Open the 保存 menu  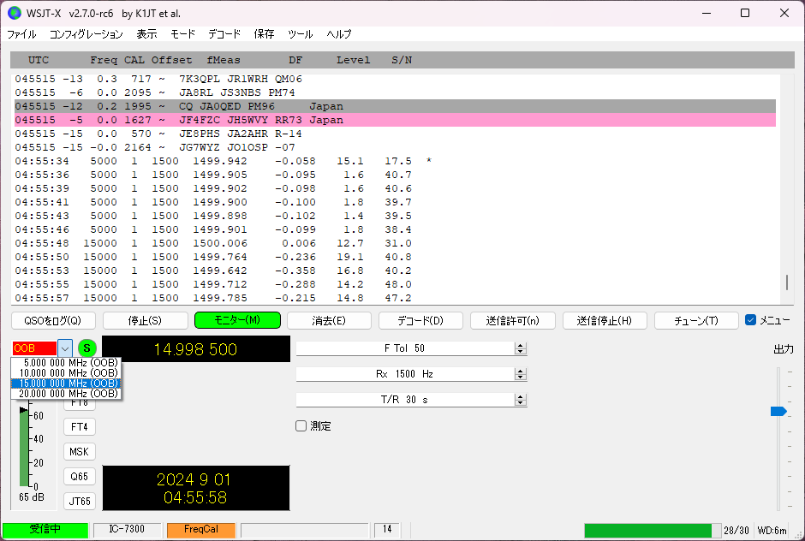[x=264, y=34]
